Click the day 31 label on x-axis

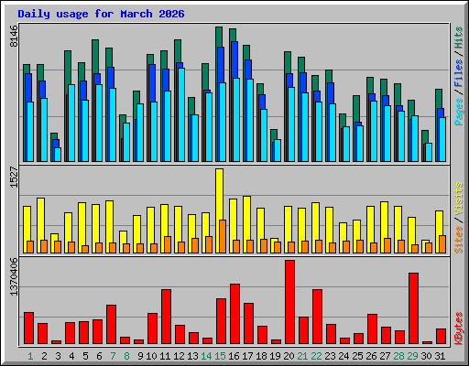[x=440, y=356]
